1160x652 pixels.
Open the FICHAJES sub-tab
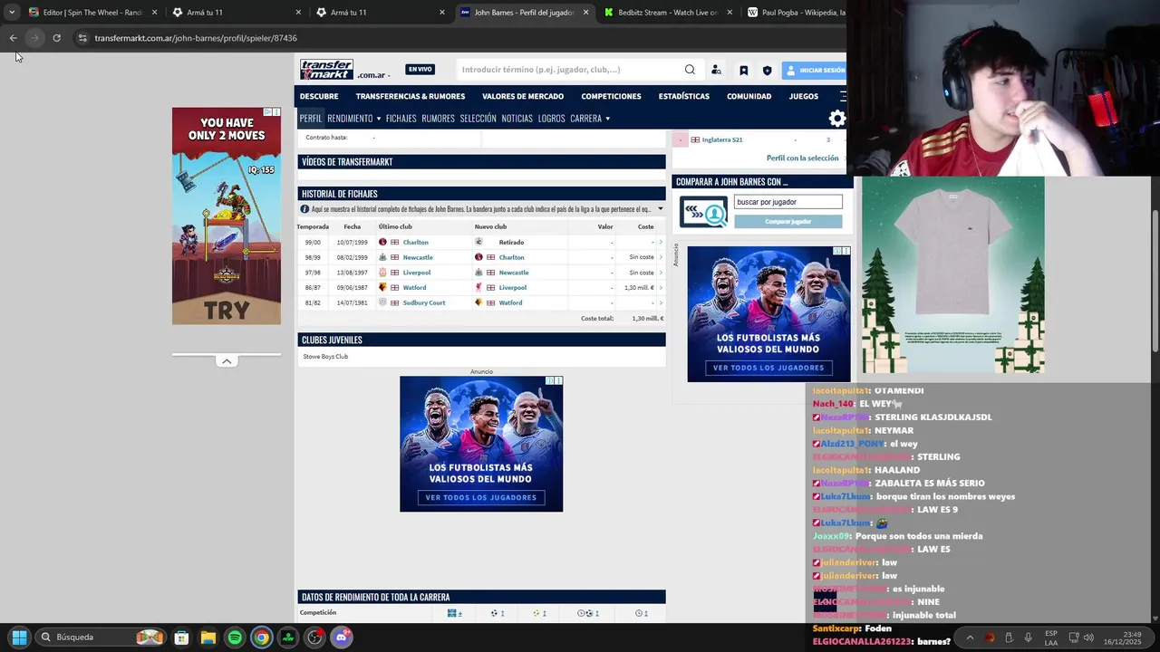(x=401, y=119)
